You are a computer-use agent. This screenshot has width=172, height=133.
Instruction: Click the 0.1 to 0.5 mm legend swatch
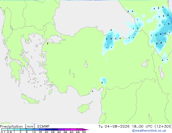coord(5,129)
